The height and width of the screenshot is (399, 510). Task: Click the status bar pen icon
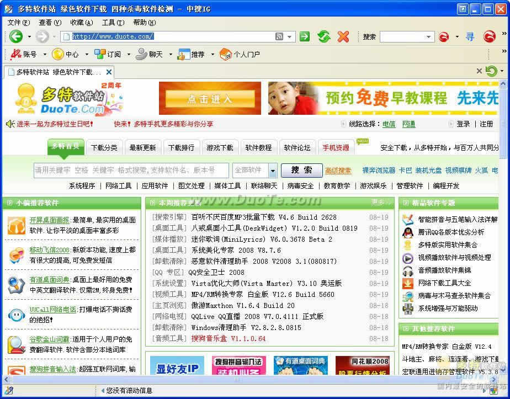(9, 391)
